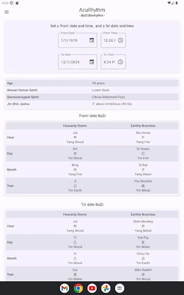Select the Sacrococcygeal Spirit row
The width and height of the screenshot is (184, 295).
click(x=92, y=97)
